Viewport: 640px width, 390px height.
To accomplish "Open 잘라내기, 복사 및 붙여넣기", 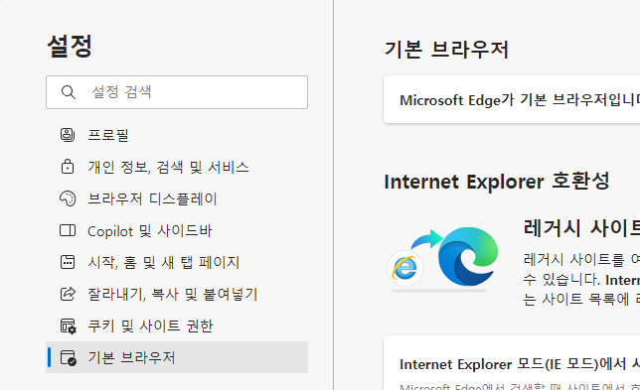I will (x=177, y=294).
